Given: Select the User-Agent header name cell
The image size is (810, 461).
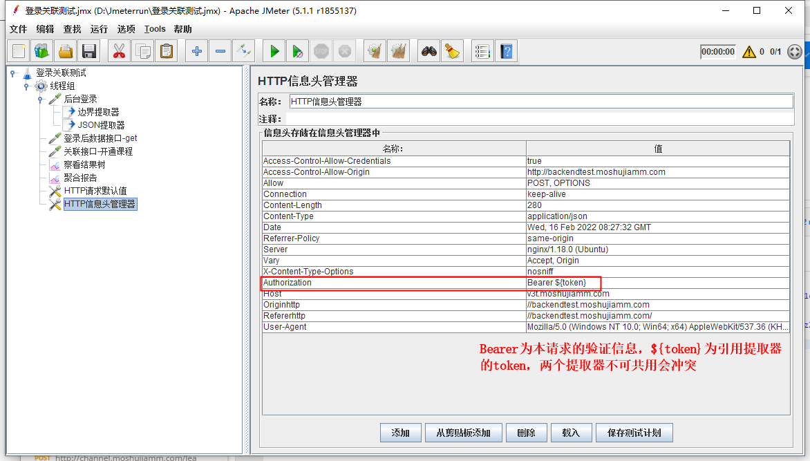Looking at the screenshot, I should click(x=394, y=327).
